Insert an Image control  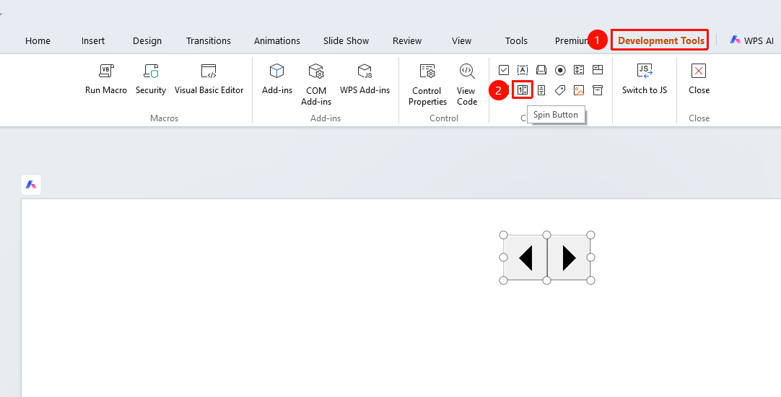[579, 90]
